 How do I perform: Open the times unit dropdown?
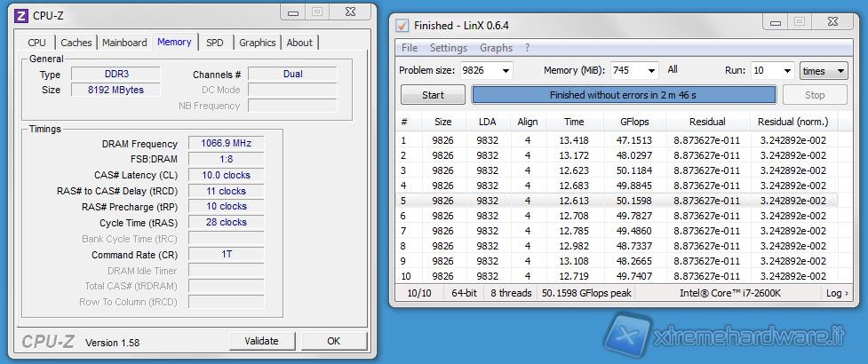(824, 71)
